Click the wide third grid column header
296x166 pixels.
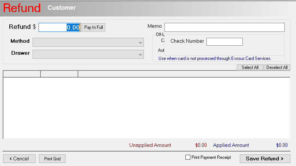click(184, 74)
